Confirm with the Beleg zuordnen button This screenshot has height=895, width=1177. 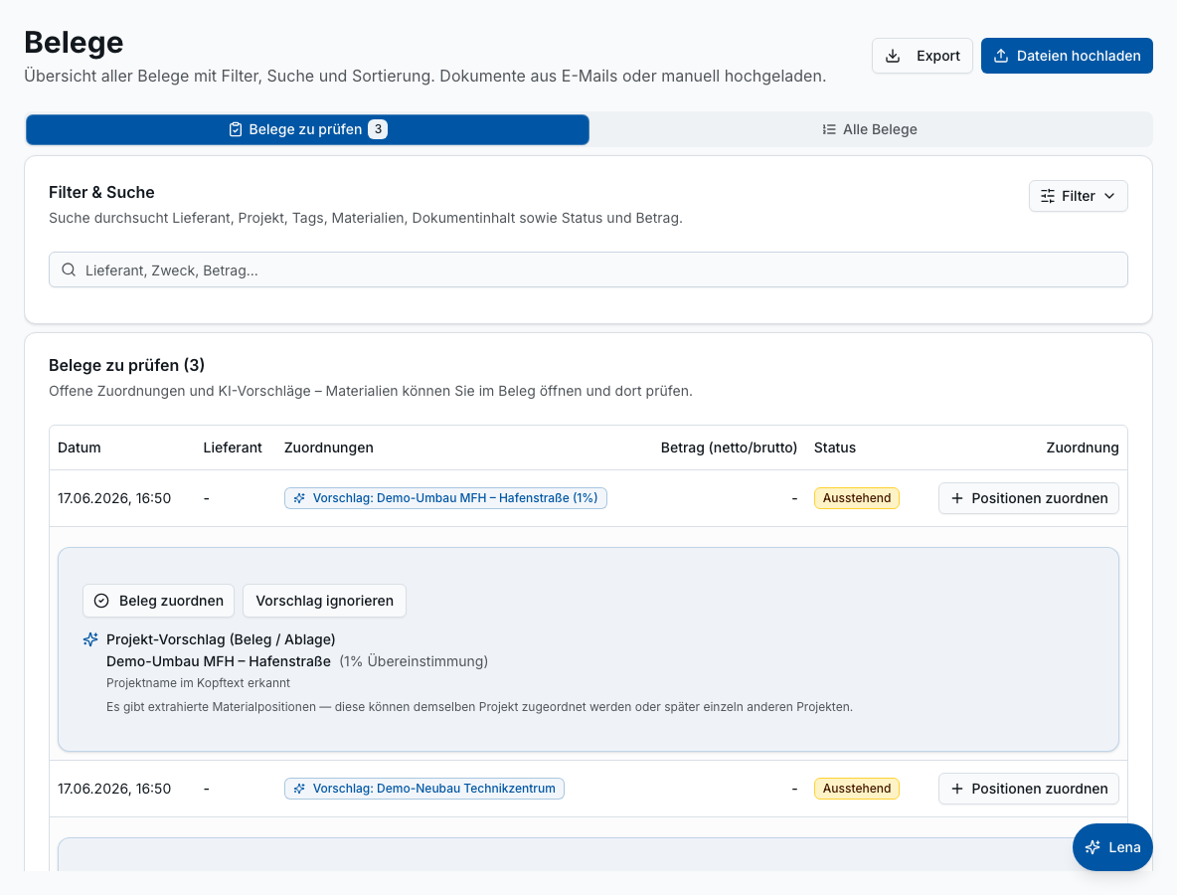click(x=158, y=601)
